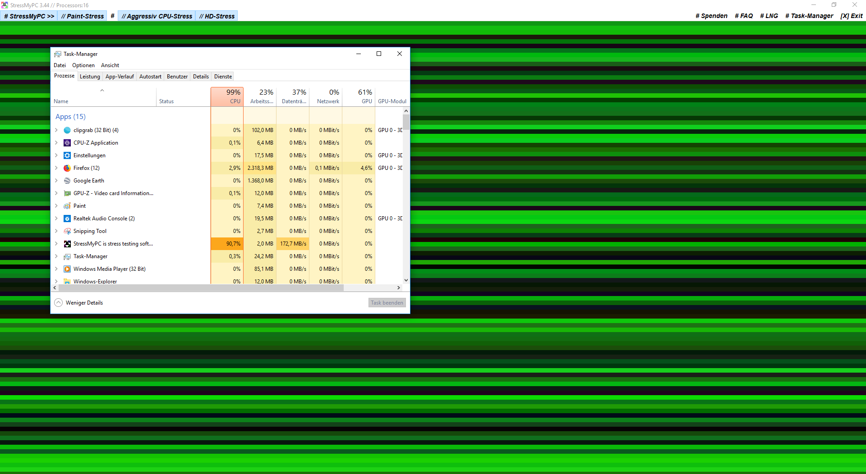
Task: Open the Spenden donation link
Action: [x=711, y=16]
